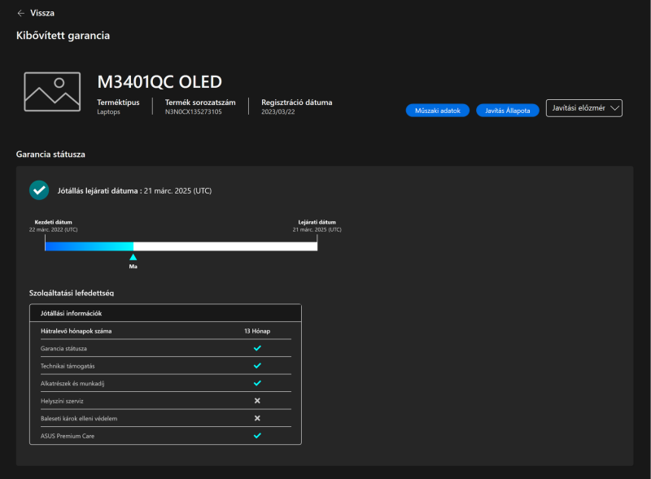The width and height of the screenshot is (651, 479).
Task: Click the Ma today marker triangle
Action: click(133, 257)
